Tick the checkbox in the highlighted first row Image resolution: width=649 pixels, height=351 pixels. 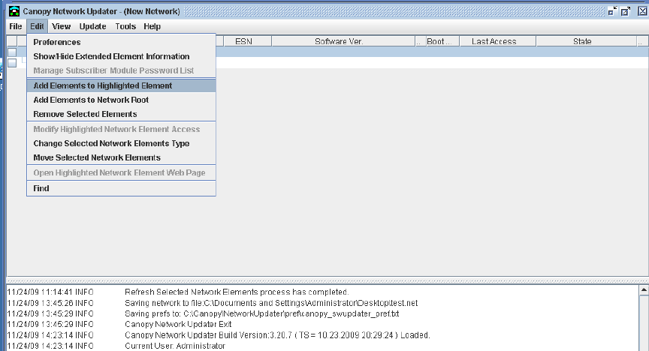12,52
